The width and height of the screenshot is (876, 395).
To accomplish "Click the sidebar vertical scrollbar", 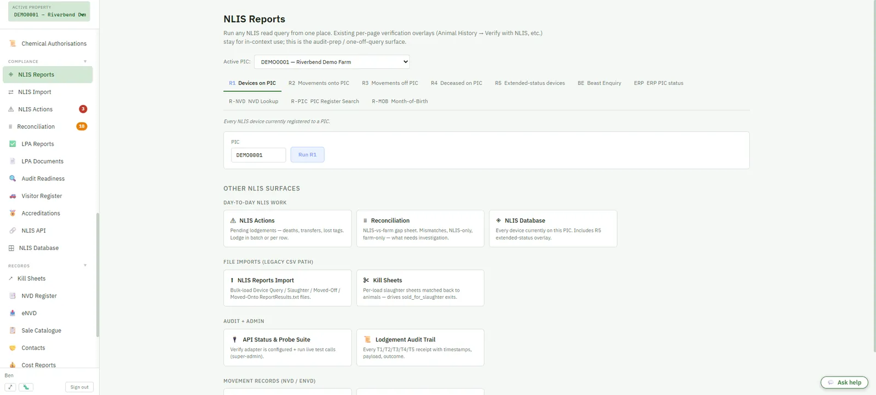I will tap(97, 275).
